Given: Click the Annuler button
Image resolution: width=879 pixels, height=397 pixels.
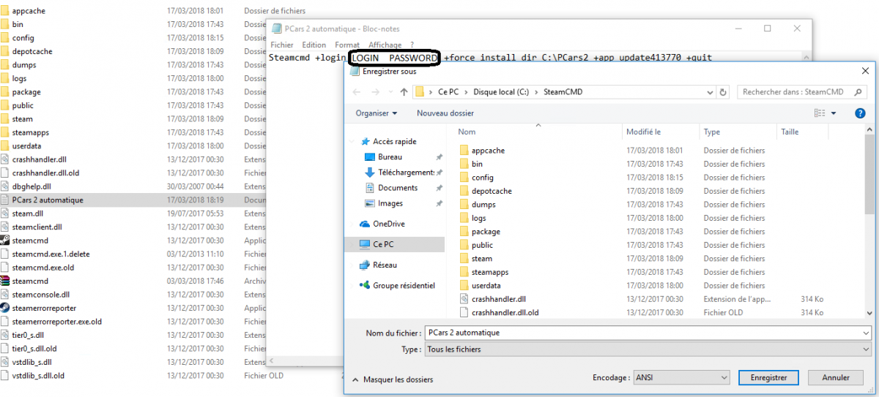Looking at the screenshot, I should click(x=836, y=377).
